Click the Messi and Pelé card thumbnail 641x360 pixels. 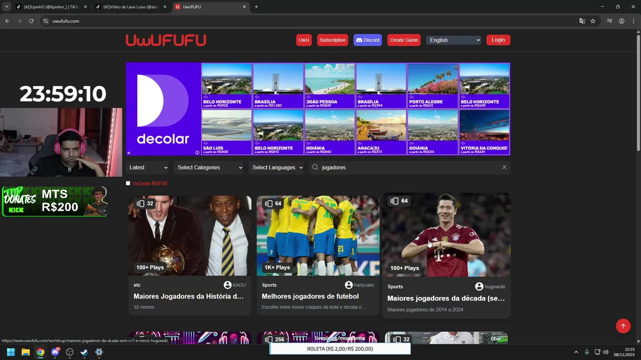[190, 235]
